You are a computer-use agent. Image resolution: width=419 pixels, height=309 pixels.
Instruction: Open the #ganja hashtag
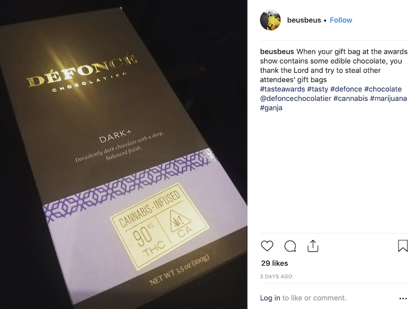click(x=271, y=108)
